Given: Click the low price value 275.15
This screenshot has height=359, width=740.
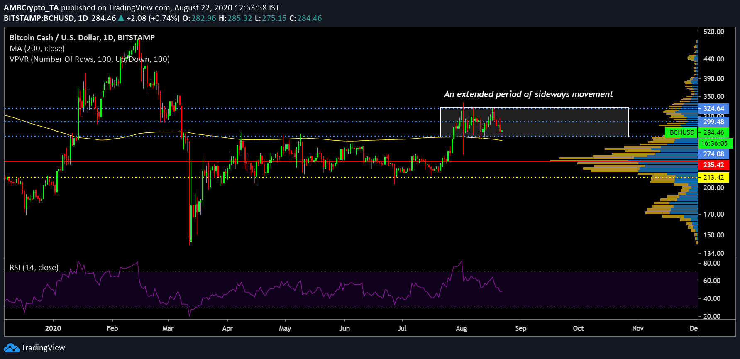Looking at the screenshot, I should (x=274, y=18).
